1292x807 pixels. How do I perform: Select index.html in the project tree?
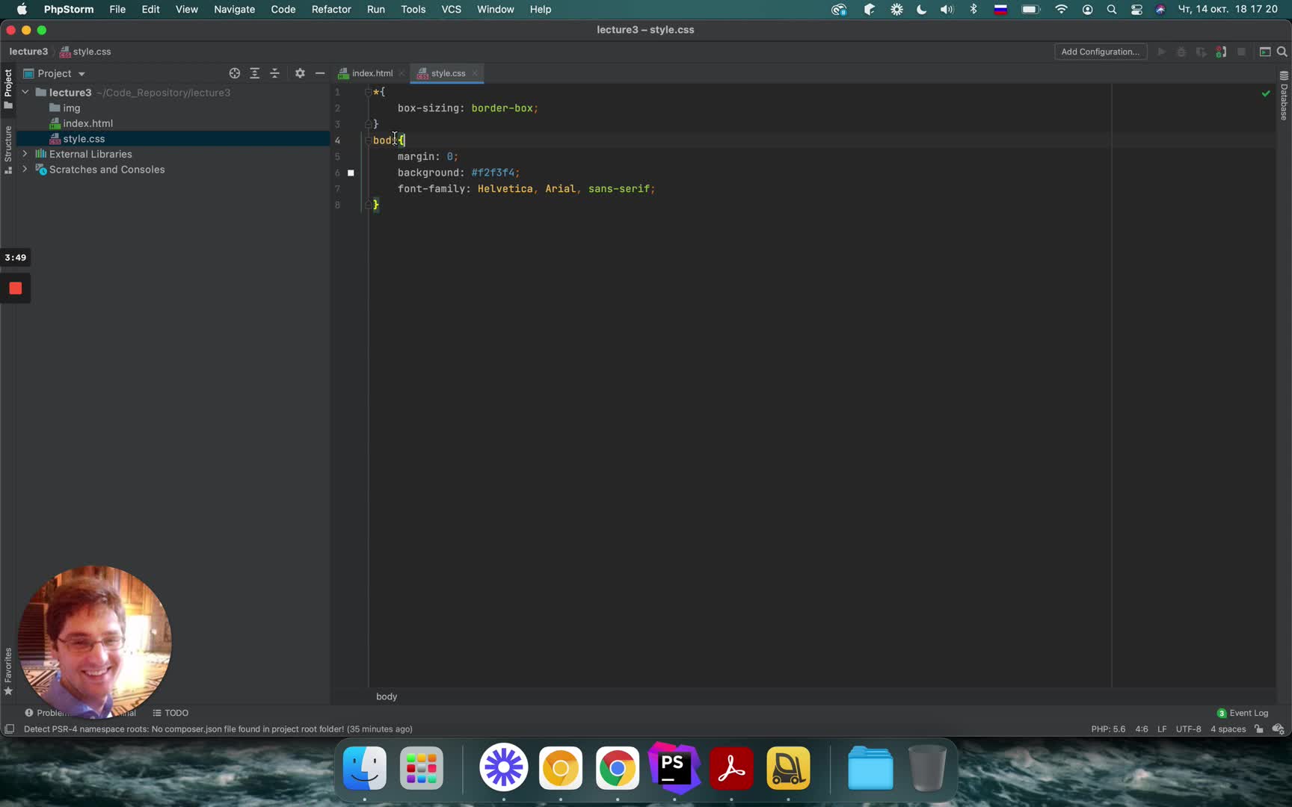[x=87, y=123]
